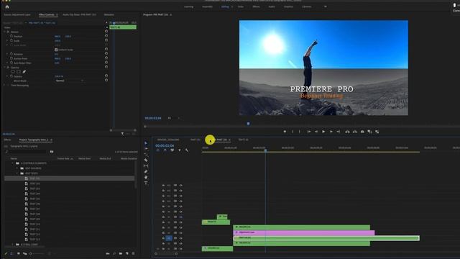Toggle animation stopwatch for Anti-flicker Filter
Image resolution: width=460 pixels, height=259 pixels.
(11, 63)
